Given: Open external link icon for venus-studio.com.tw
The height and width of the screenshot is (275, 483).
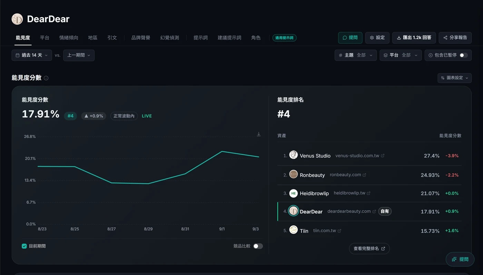Looking at the screenshot, I should coord(383,156).
